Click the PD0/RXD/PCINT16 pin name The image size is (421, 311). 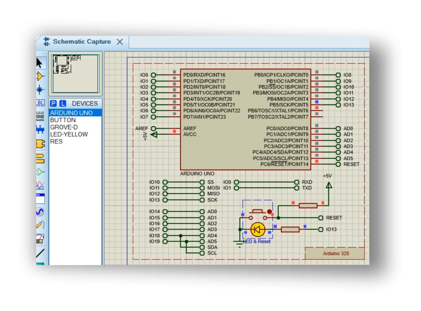coord(204,75)
